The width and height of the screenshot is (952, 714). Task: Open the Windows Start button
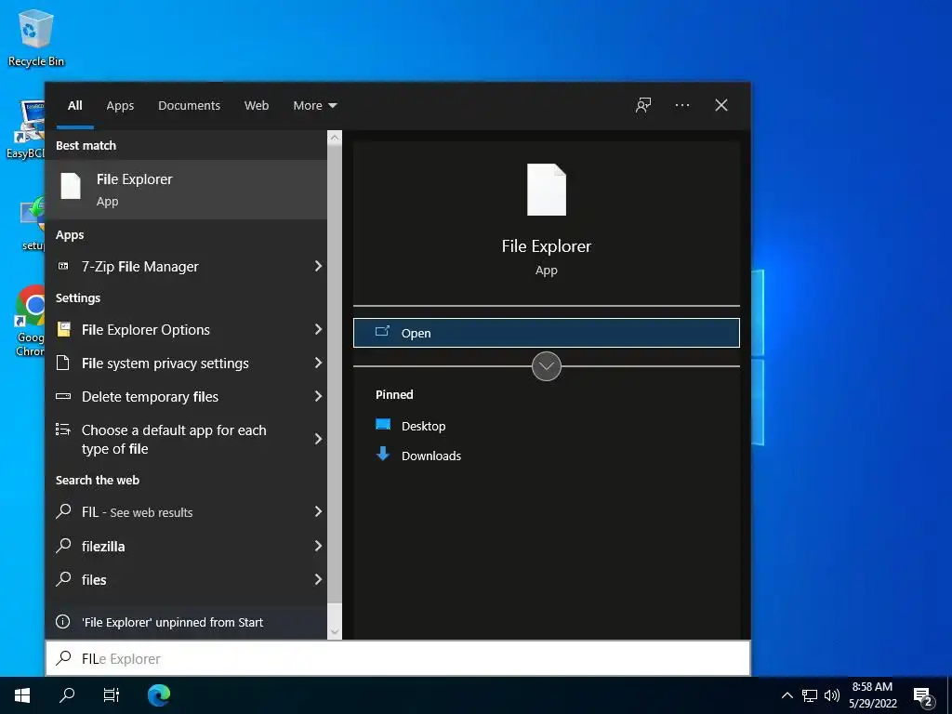(22, 695)
